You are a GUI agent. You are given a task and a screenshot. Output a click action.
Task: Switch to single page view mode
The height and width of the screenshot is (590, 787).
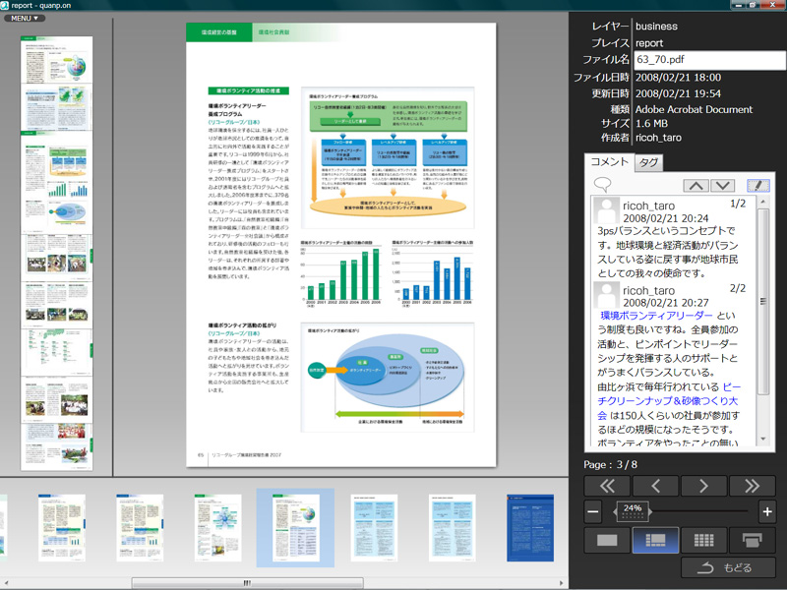607,540
